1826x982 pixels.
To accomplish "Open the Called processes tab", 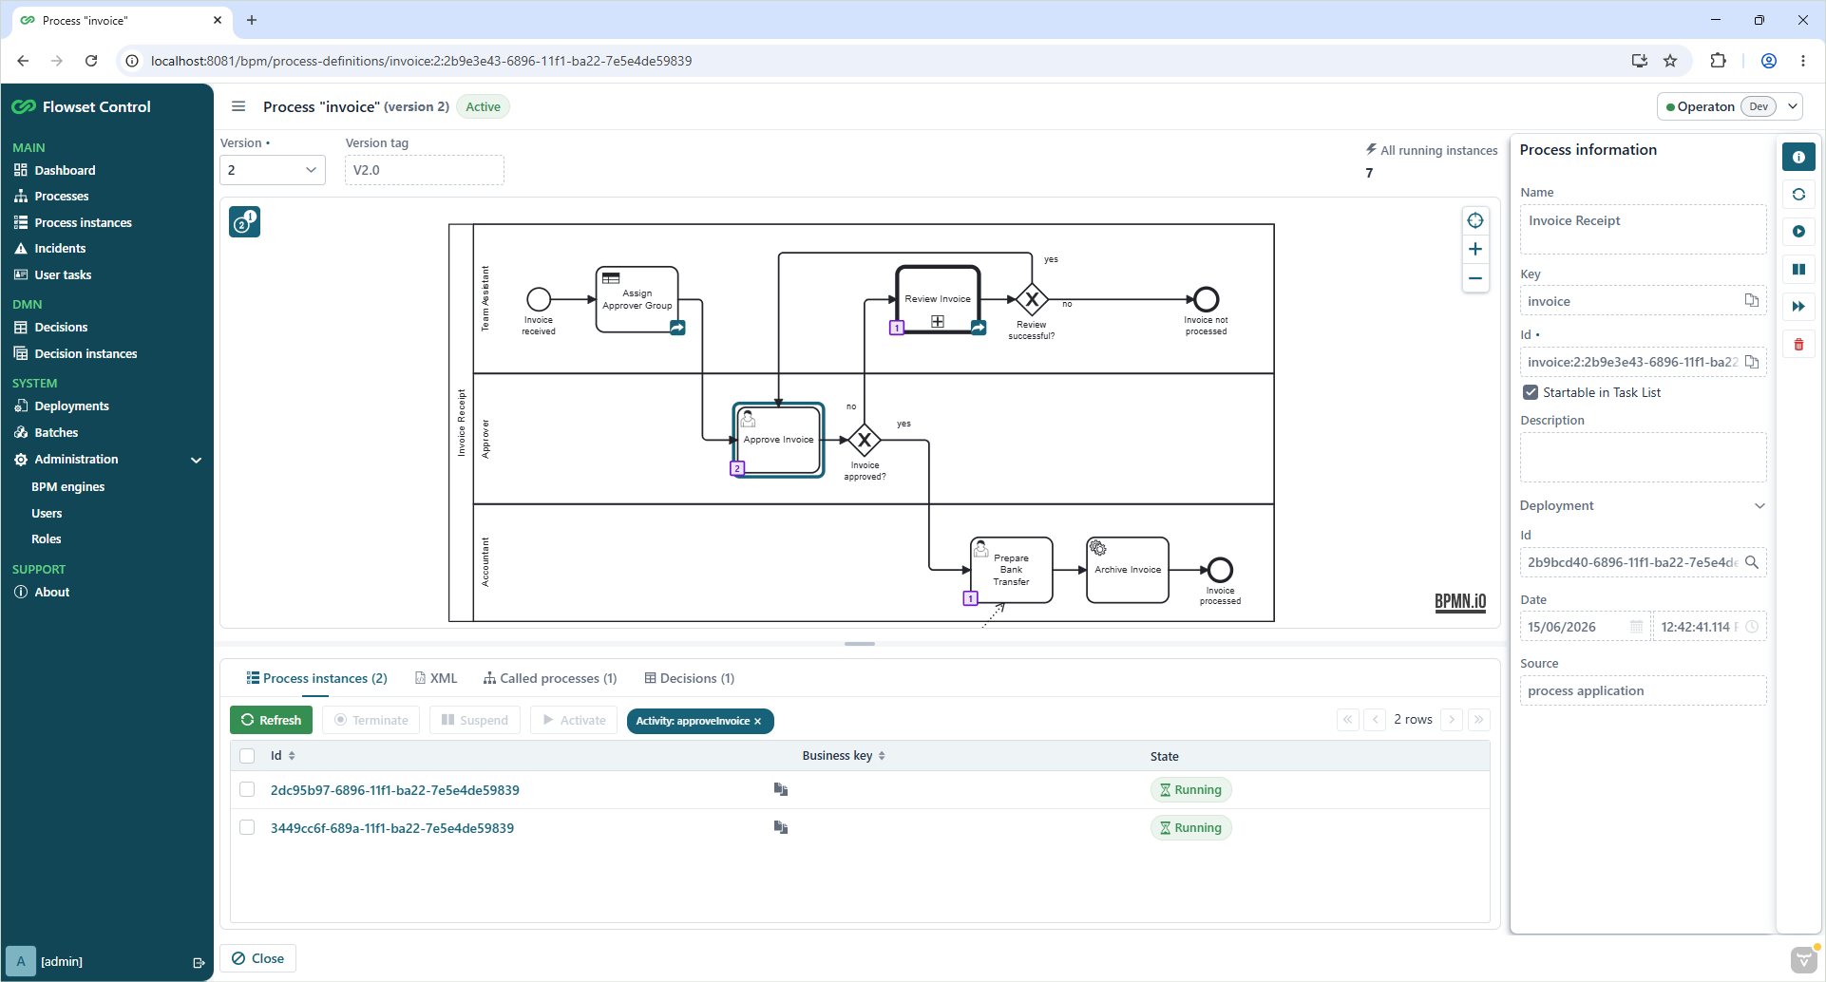I will point(550,678).
